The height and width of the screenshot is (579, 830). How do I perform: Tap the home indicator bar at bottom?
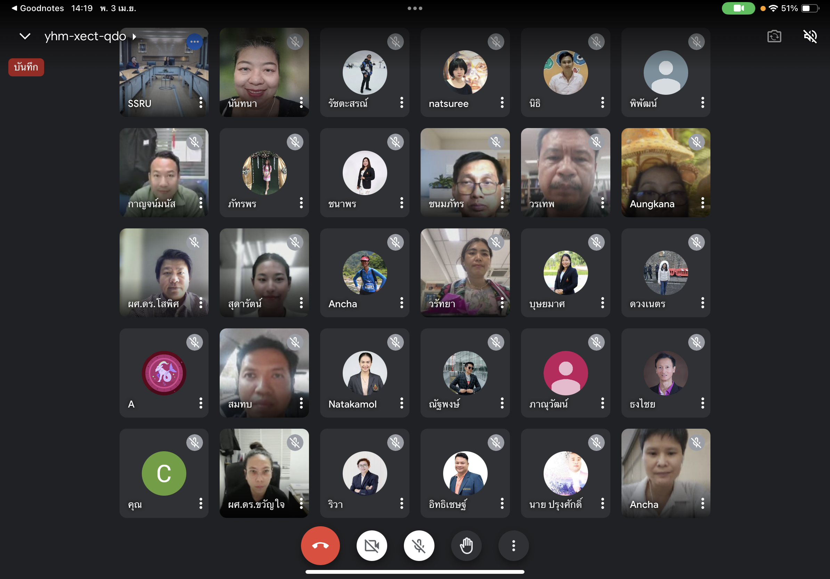pyautogui.click(x=415, y=572)
